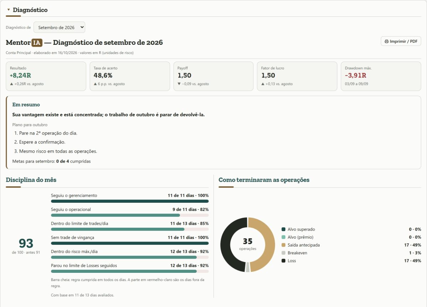This screenshot has width=427, height=307.
Task: Click the Dentro do risco máx./dia bar
Action: 130,257
